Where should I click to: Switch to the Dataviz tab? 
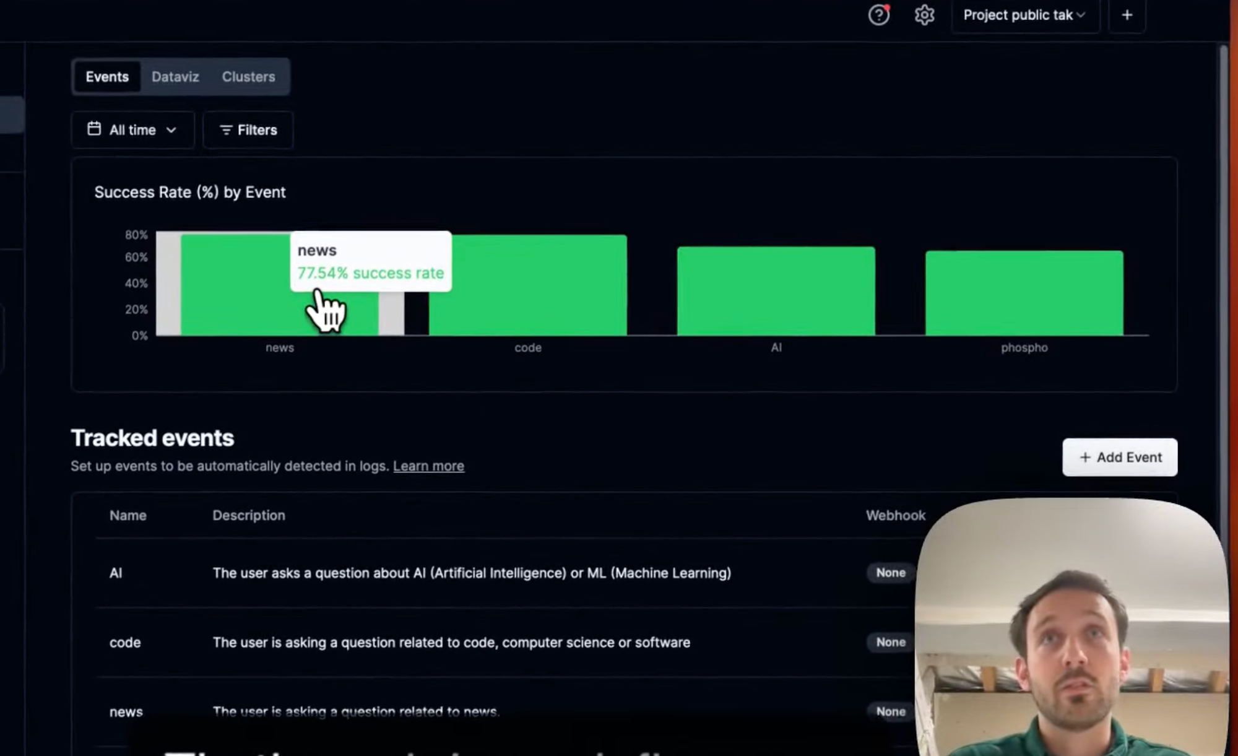click(175, 76)
